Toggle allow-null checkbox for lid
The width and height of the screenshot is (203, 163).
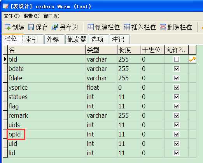click(177, 153)
